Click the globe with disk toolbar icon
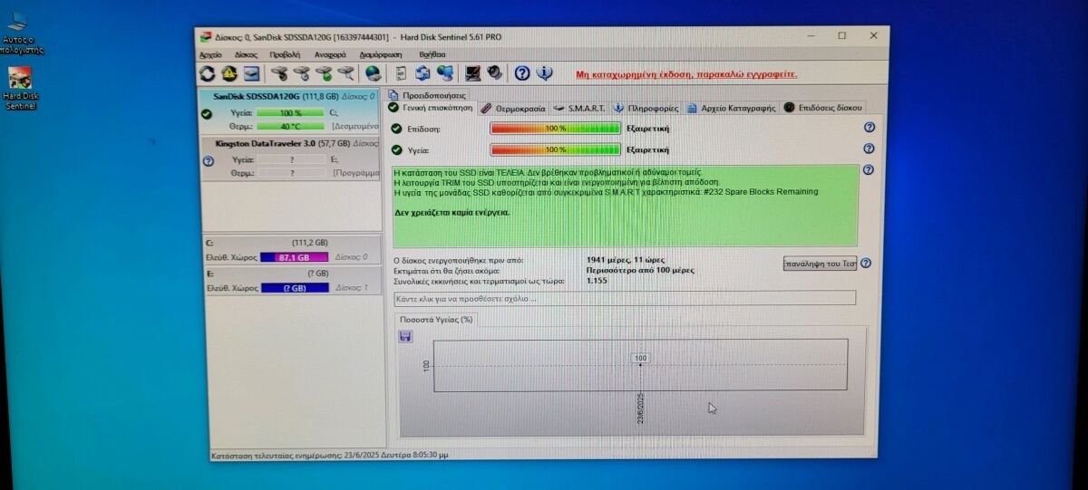 tap(373, 73)
